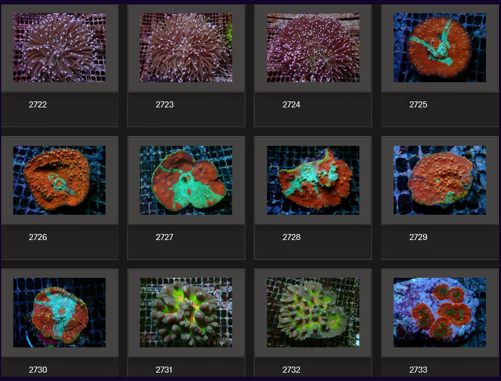Open coral thumbnail numbered 2731

pos(186,313)
